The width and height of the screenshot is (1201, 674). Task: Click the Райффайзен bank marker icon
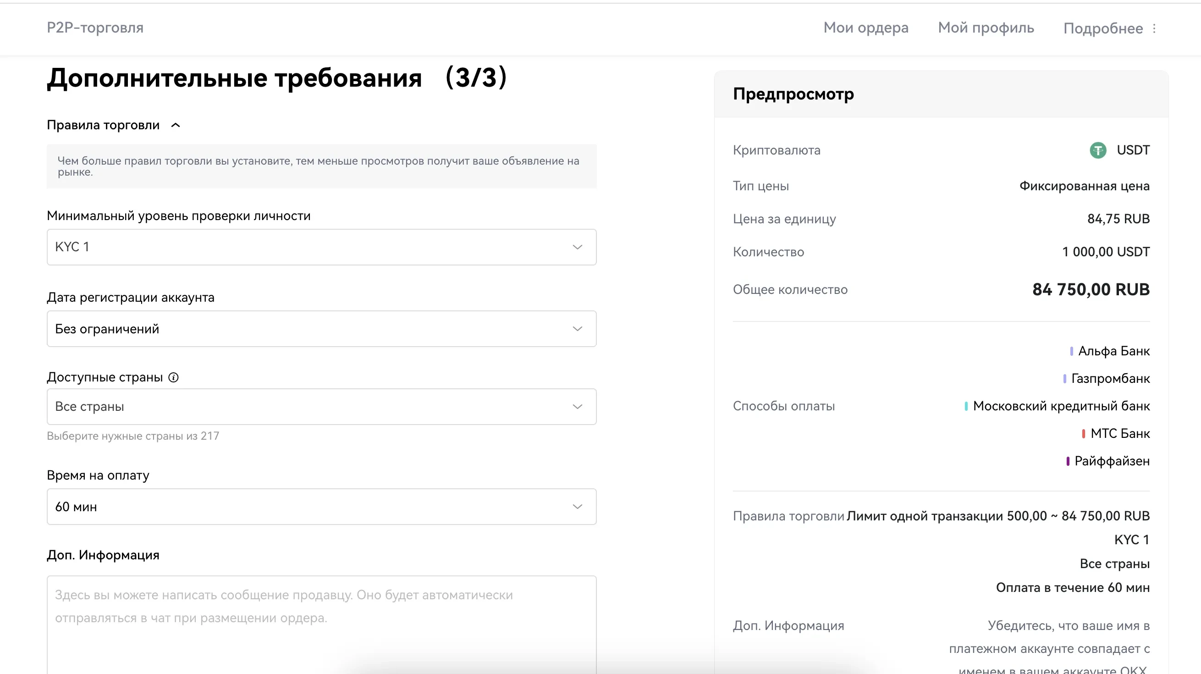click(1068, 461)
